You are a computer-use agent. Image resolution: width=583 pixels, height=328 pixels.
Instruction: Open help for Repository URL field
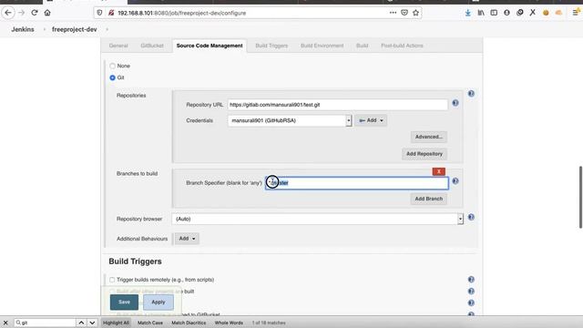click(455, 103)
